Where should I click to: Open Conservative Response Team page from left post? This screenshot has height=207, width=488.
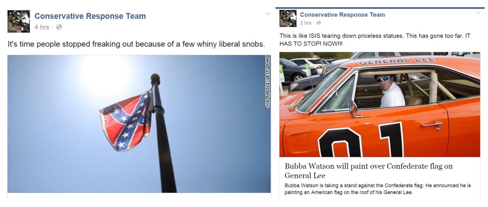(x=90, y=16)
